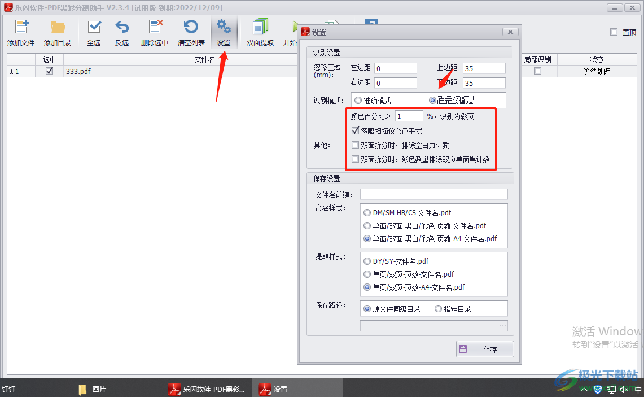
Task: Choose extract style 单页/双页-页数-A4-文件名.pdf
Action: point(367,287)
